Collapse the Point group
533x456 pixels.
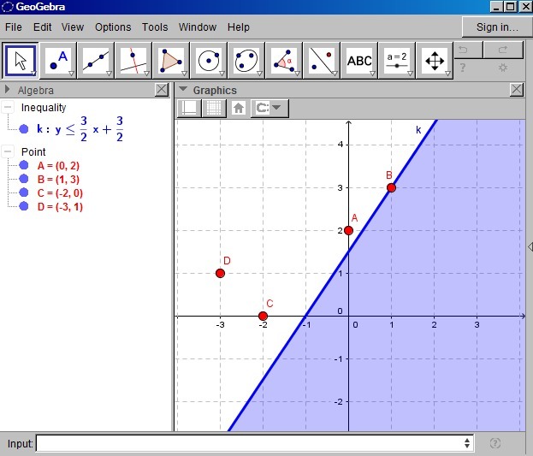tap(8, 151)
